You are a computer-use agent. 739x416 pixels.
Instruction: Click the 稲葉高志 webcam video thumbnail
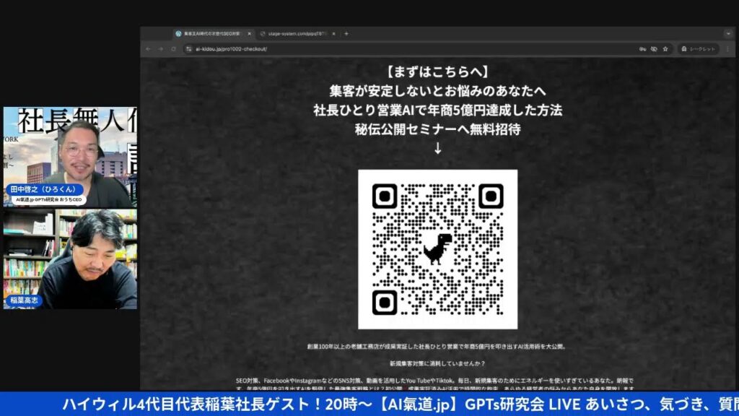(70, 259)
